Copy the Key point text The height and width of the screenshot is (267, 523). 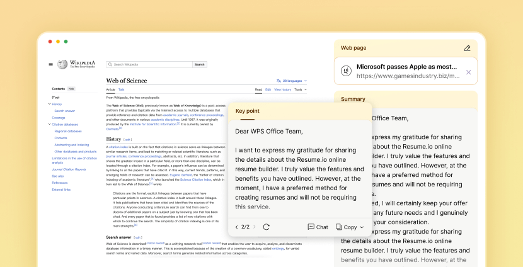click(346, 227)
